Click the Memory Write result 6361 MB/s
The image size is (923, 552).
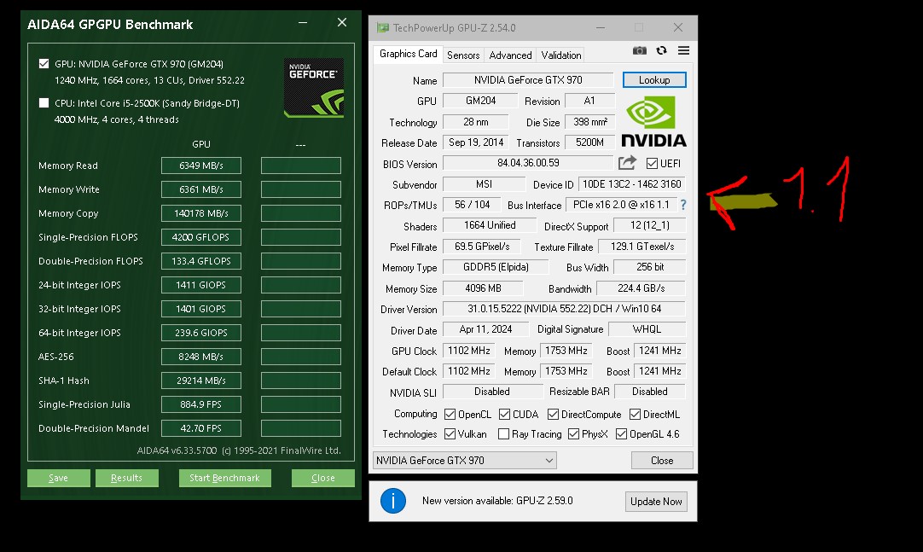tap(200, 189)
